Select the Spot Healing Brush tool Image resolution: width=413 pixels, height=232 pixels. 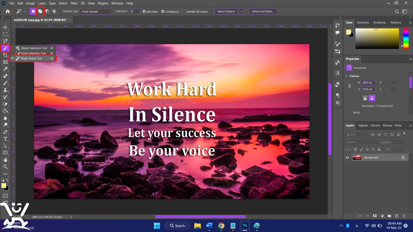(5, 76)
